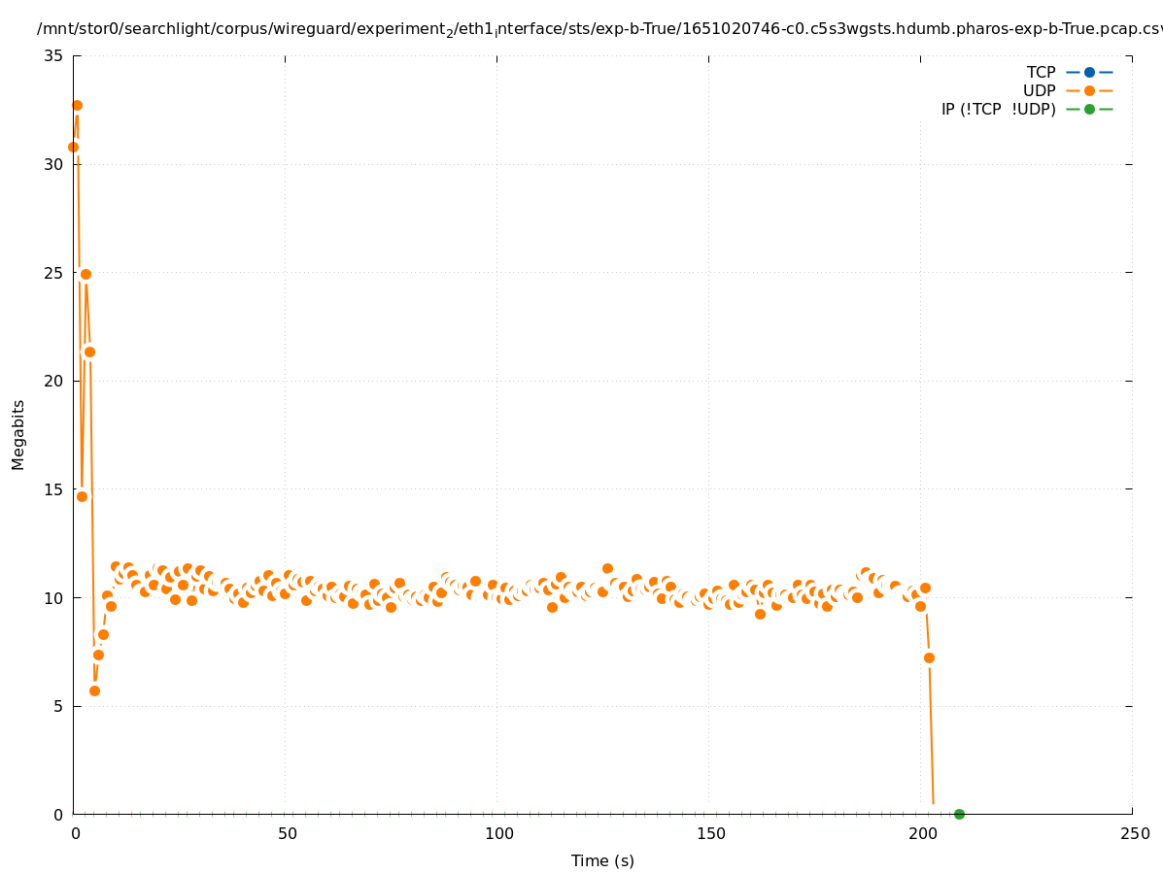Click the 250 tick label on x-axis
This screenshot has height=874, width=1163.
coord(1134,834)
